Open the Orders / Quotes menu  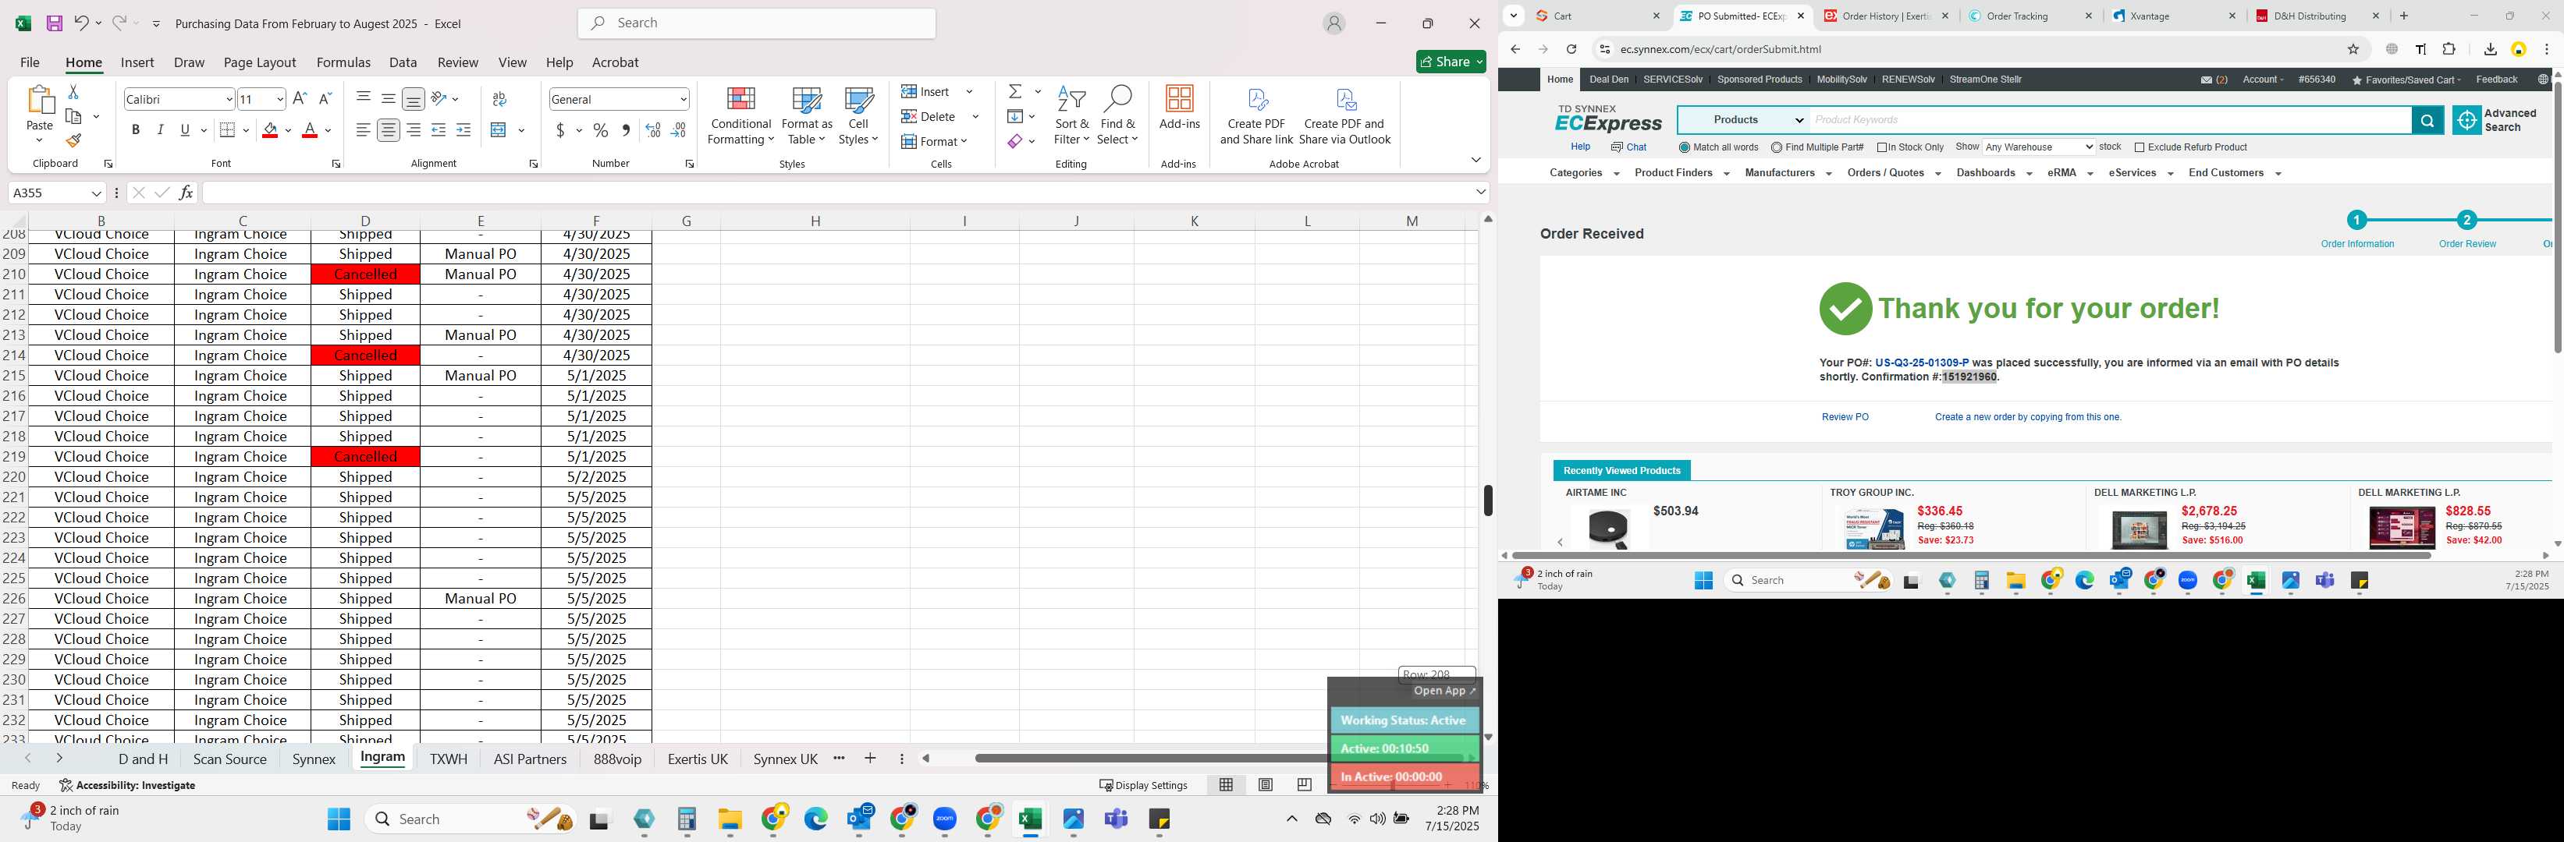click(x=1893, y=173)
